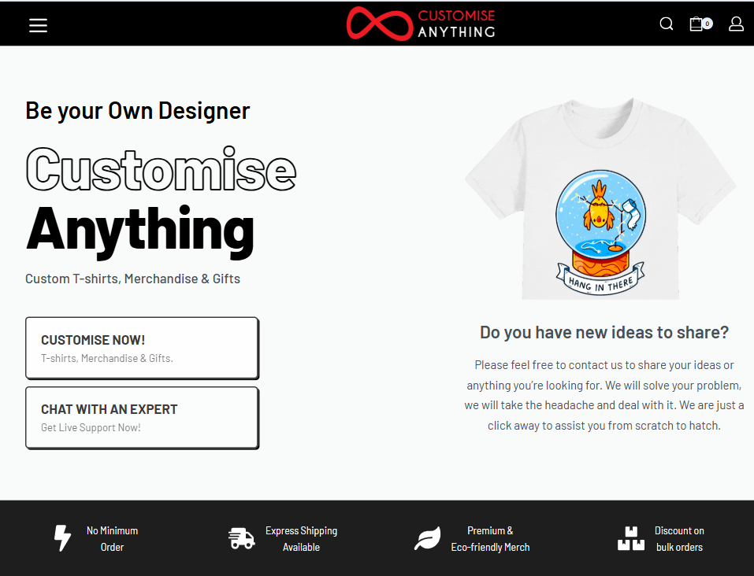Open the shopping bag cart icon
The image size is (754, 576).
pos(696,24)
